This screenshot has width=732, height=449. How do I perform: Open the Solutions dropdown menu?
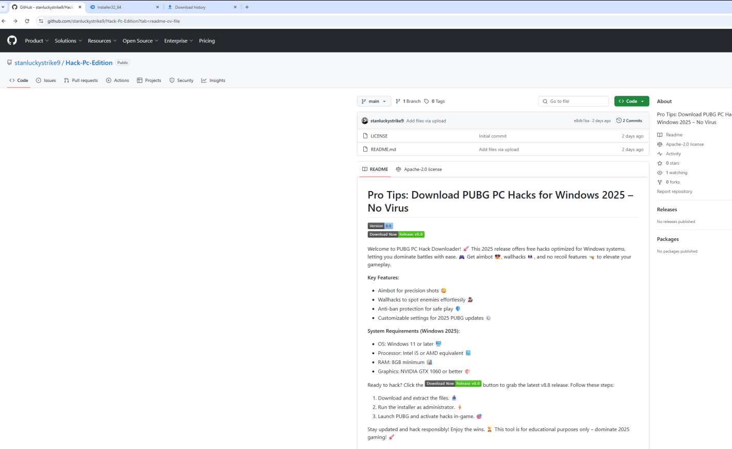(x=68, y=41)
